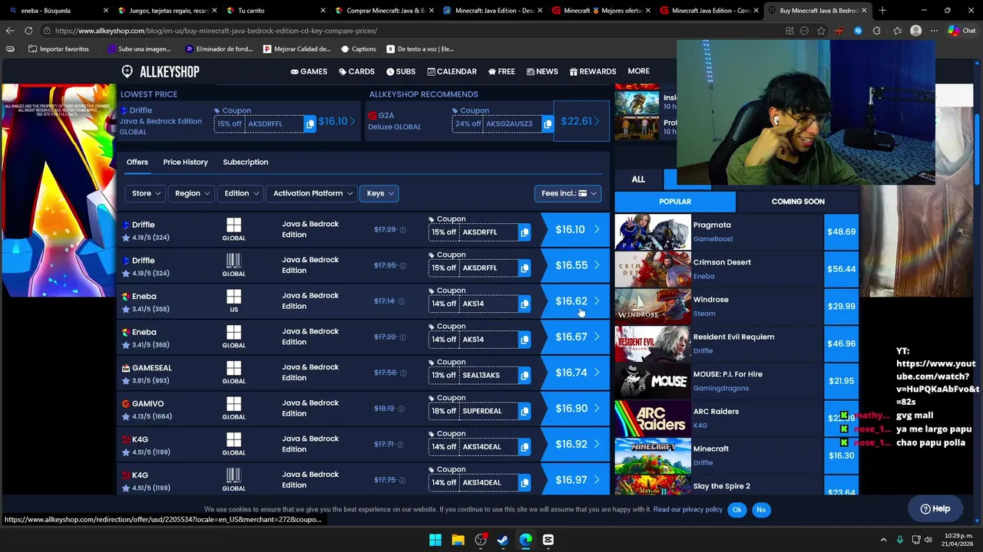Viewport: 983px width, 552px height.
Task: Click the browser address bar URL
Action: 216,31
